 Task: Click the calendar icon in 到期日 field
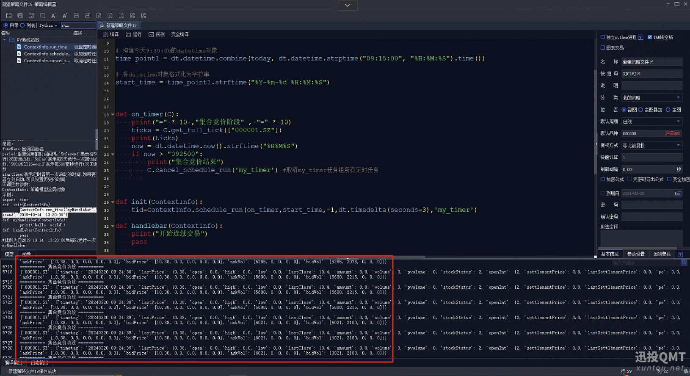[x=678, y=194]
